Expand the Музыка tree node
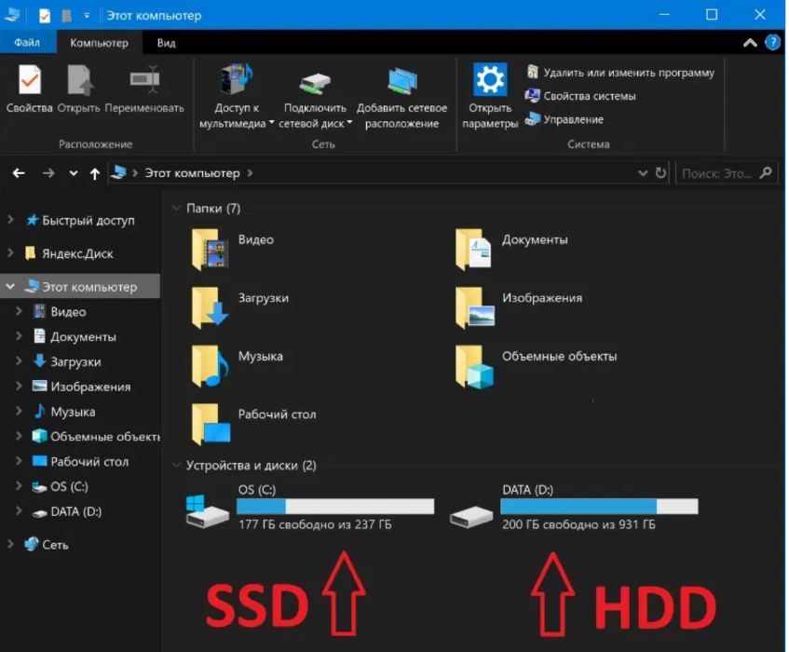Image resolution: width=789 pixels, height=652 pixels. click(x=20, y=411)
